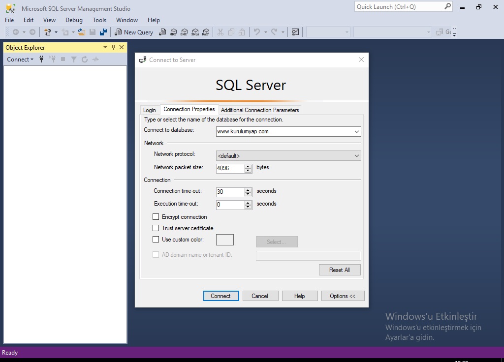The height and width of the screenshot is (362, 504).
Task: Click the Save All toolbar icon
Action: tap(103, 31)
